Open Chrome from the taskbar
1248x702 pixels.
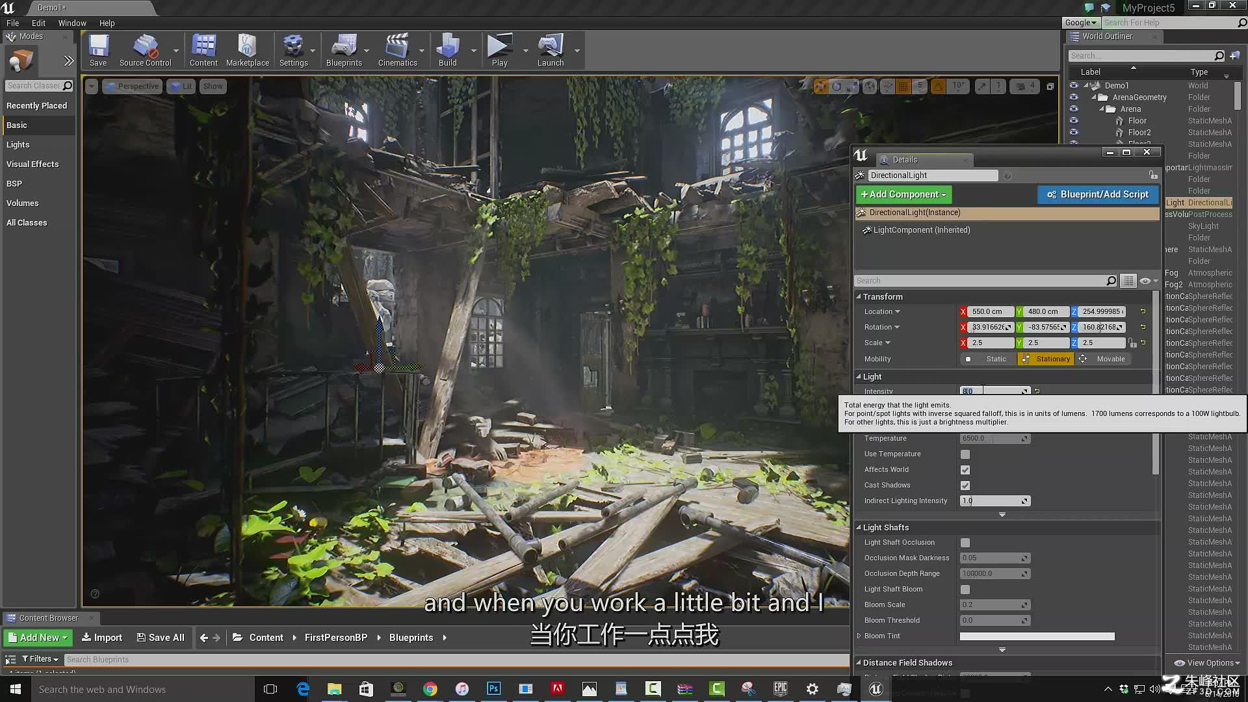pyautogui.click(x=430, y=688)
